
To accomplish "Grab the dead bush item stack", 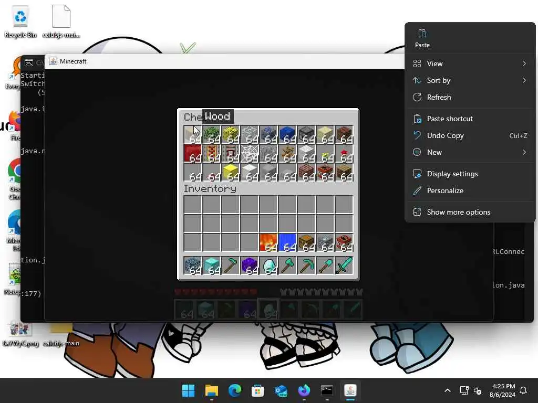I will tap(287, 153).
